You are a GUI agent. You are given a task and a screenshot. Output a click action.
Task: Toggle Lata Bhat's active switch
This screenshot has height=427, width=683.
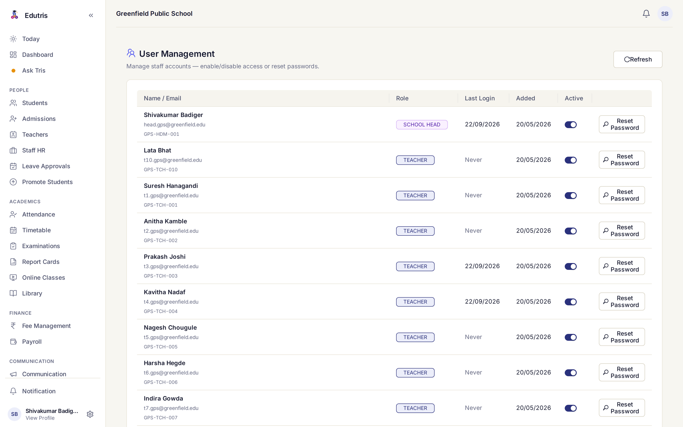[x=571, y=160]
